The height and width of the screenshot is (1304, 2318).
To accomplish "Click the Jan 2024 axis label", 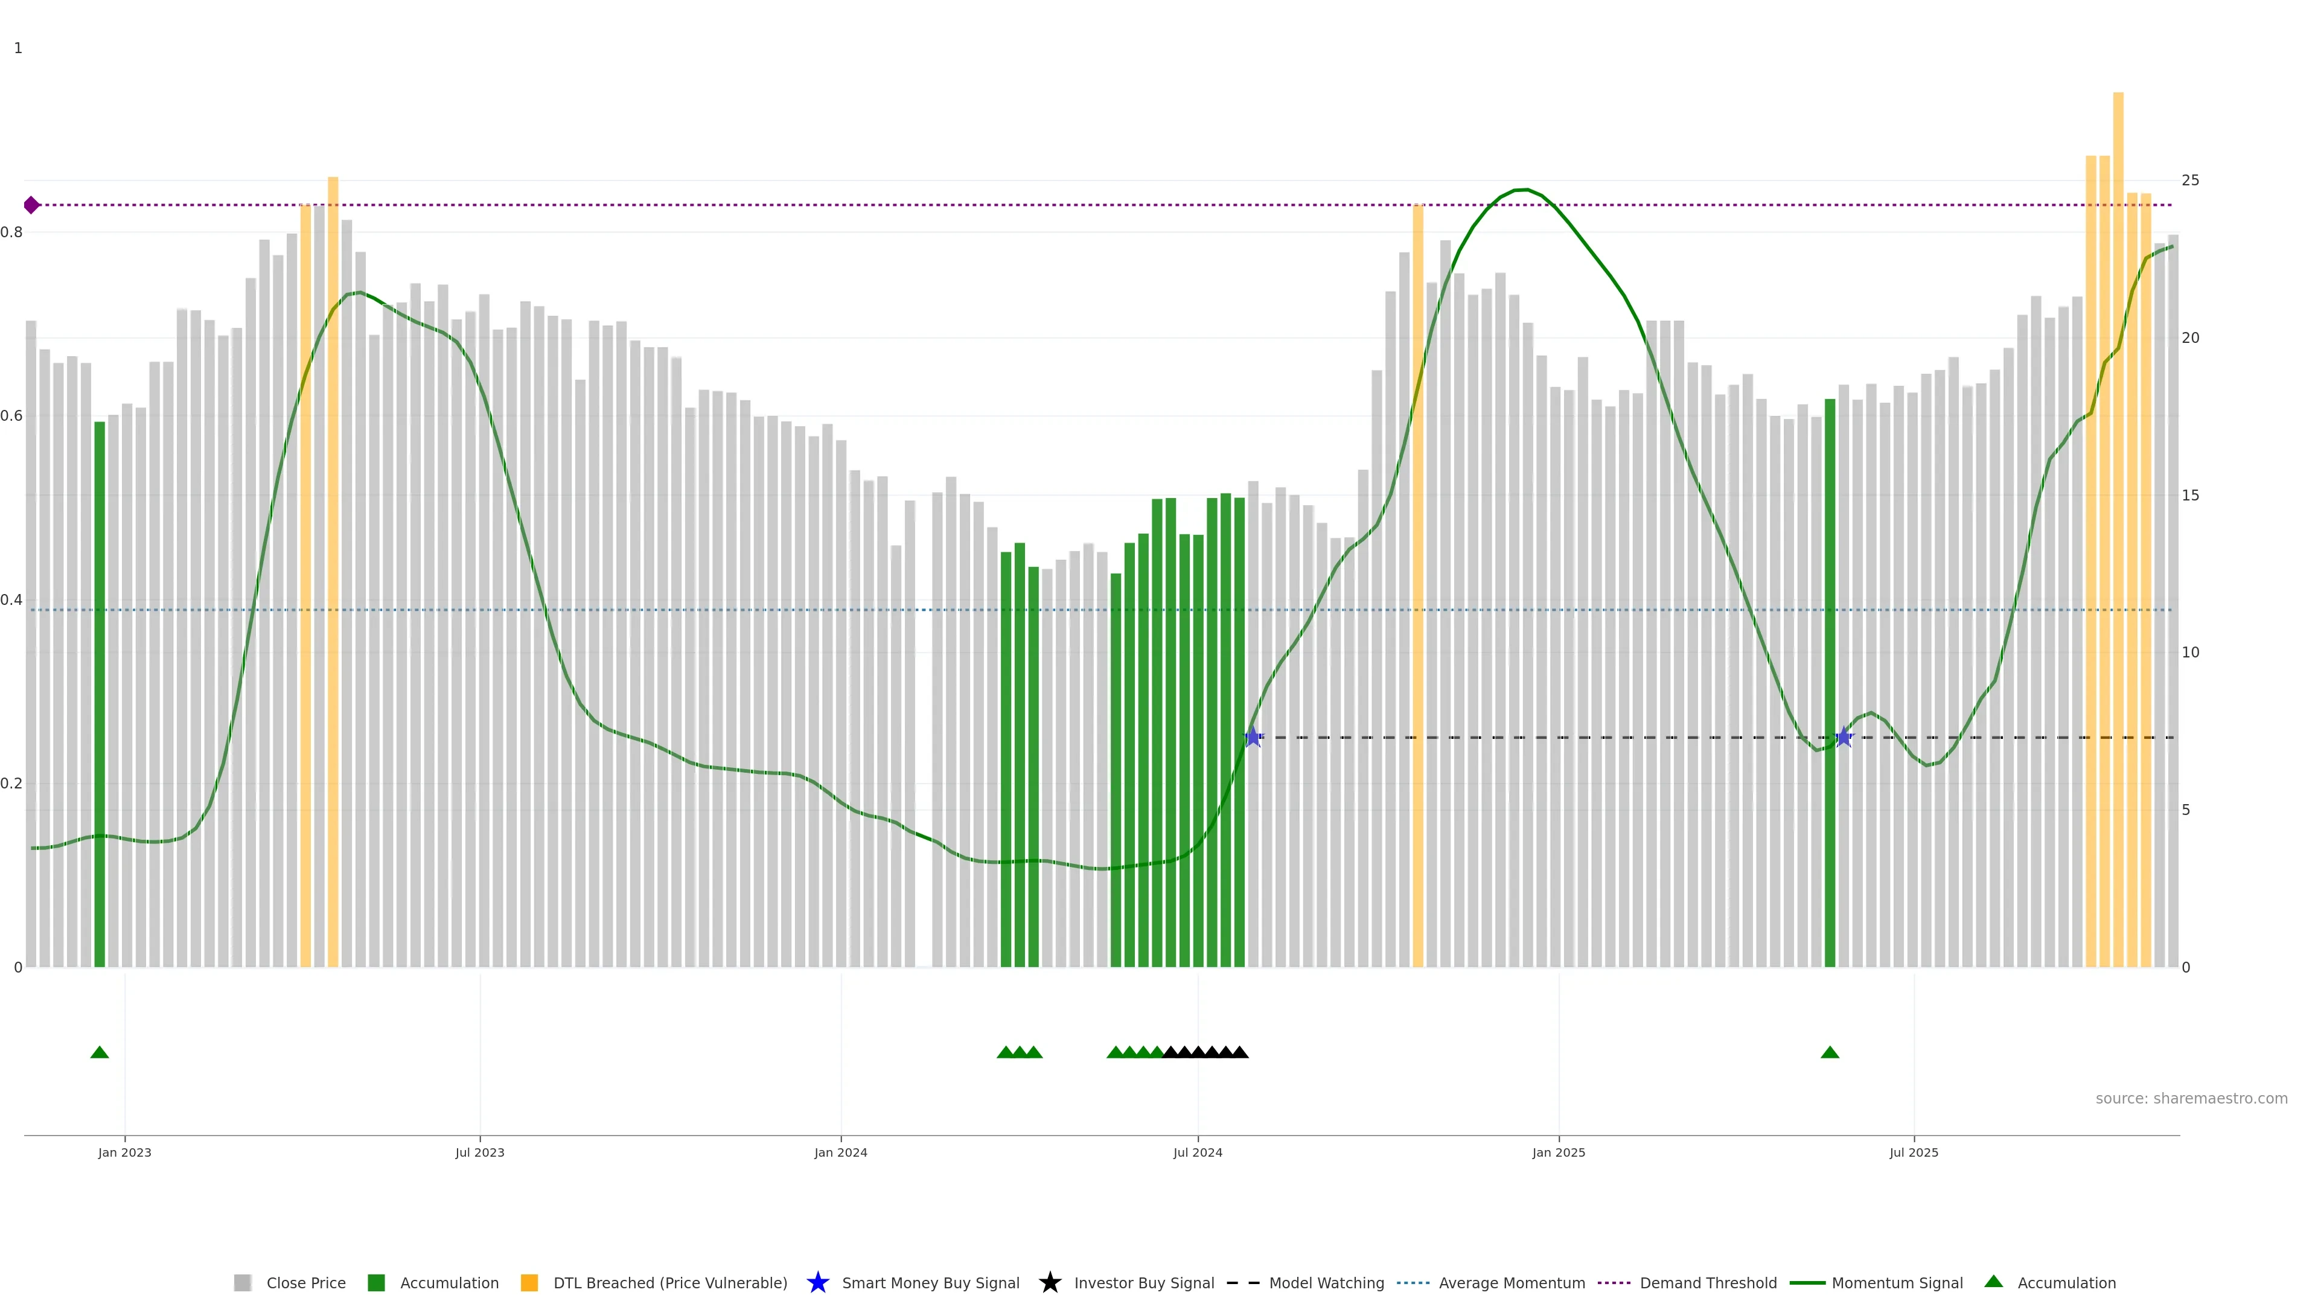I will [x=840, y=1152].
